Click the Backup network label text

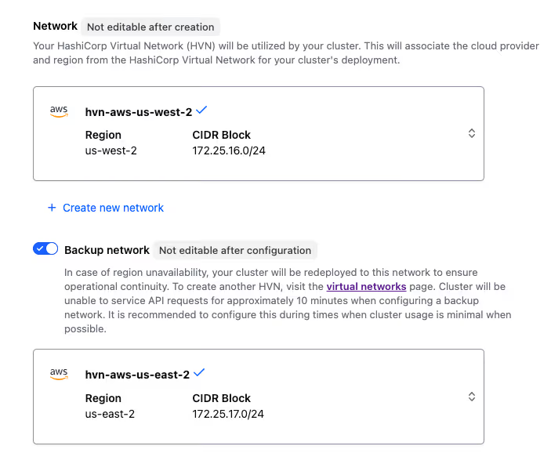[x=107, y=250]
